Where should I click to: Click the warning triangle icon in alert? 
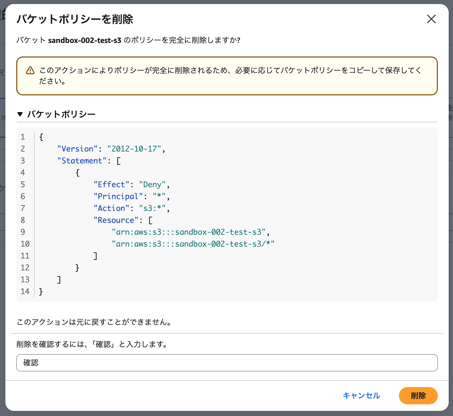pyautogui.click(x=30, y=71)
